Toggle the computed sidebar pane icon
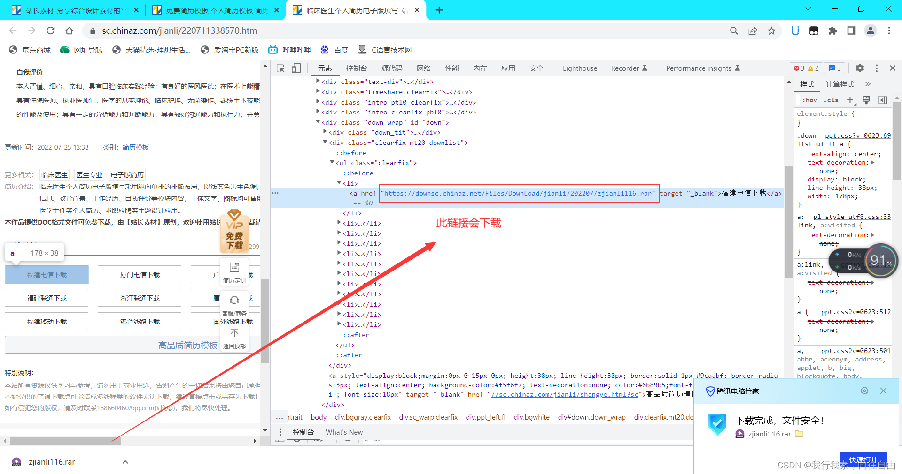The width and height of the screenshot is (902, 474). click(x=883, y=100)
